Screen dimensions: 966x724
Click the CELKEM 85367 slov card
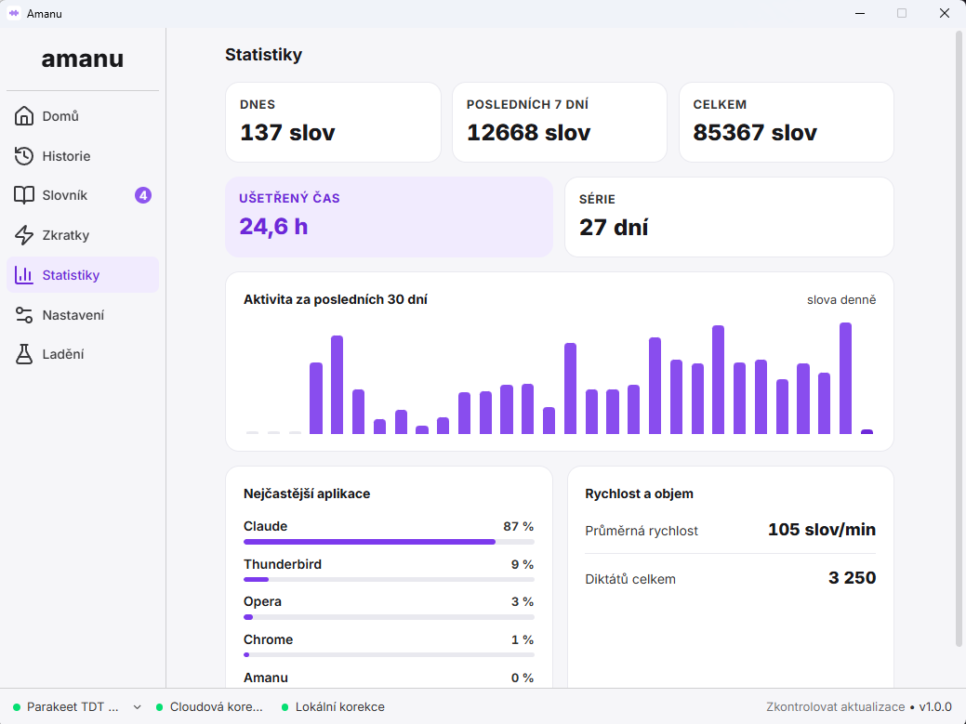(787, 122)
